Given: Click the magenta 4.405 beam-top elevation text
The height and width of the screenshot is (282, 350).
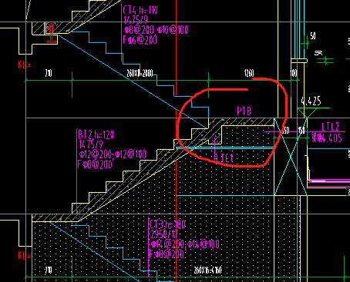Looking at the screenshot, I should (x=327, y=138).
